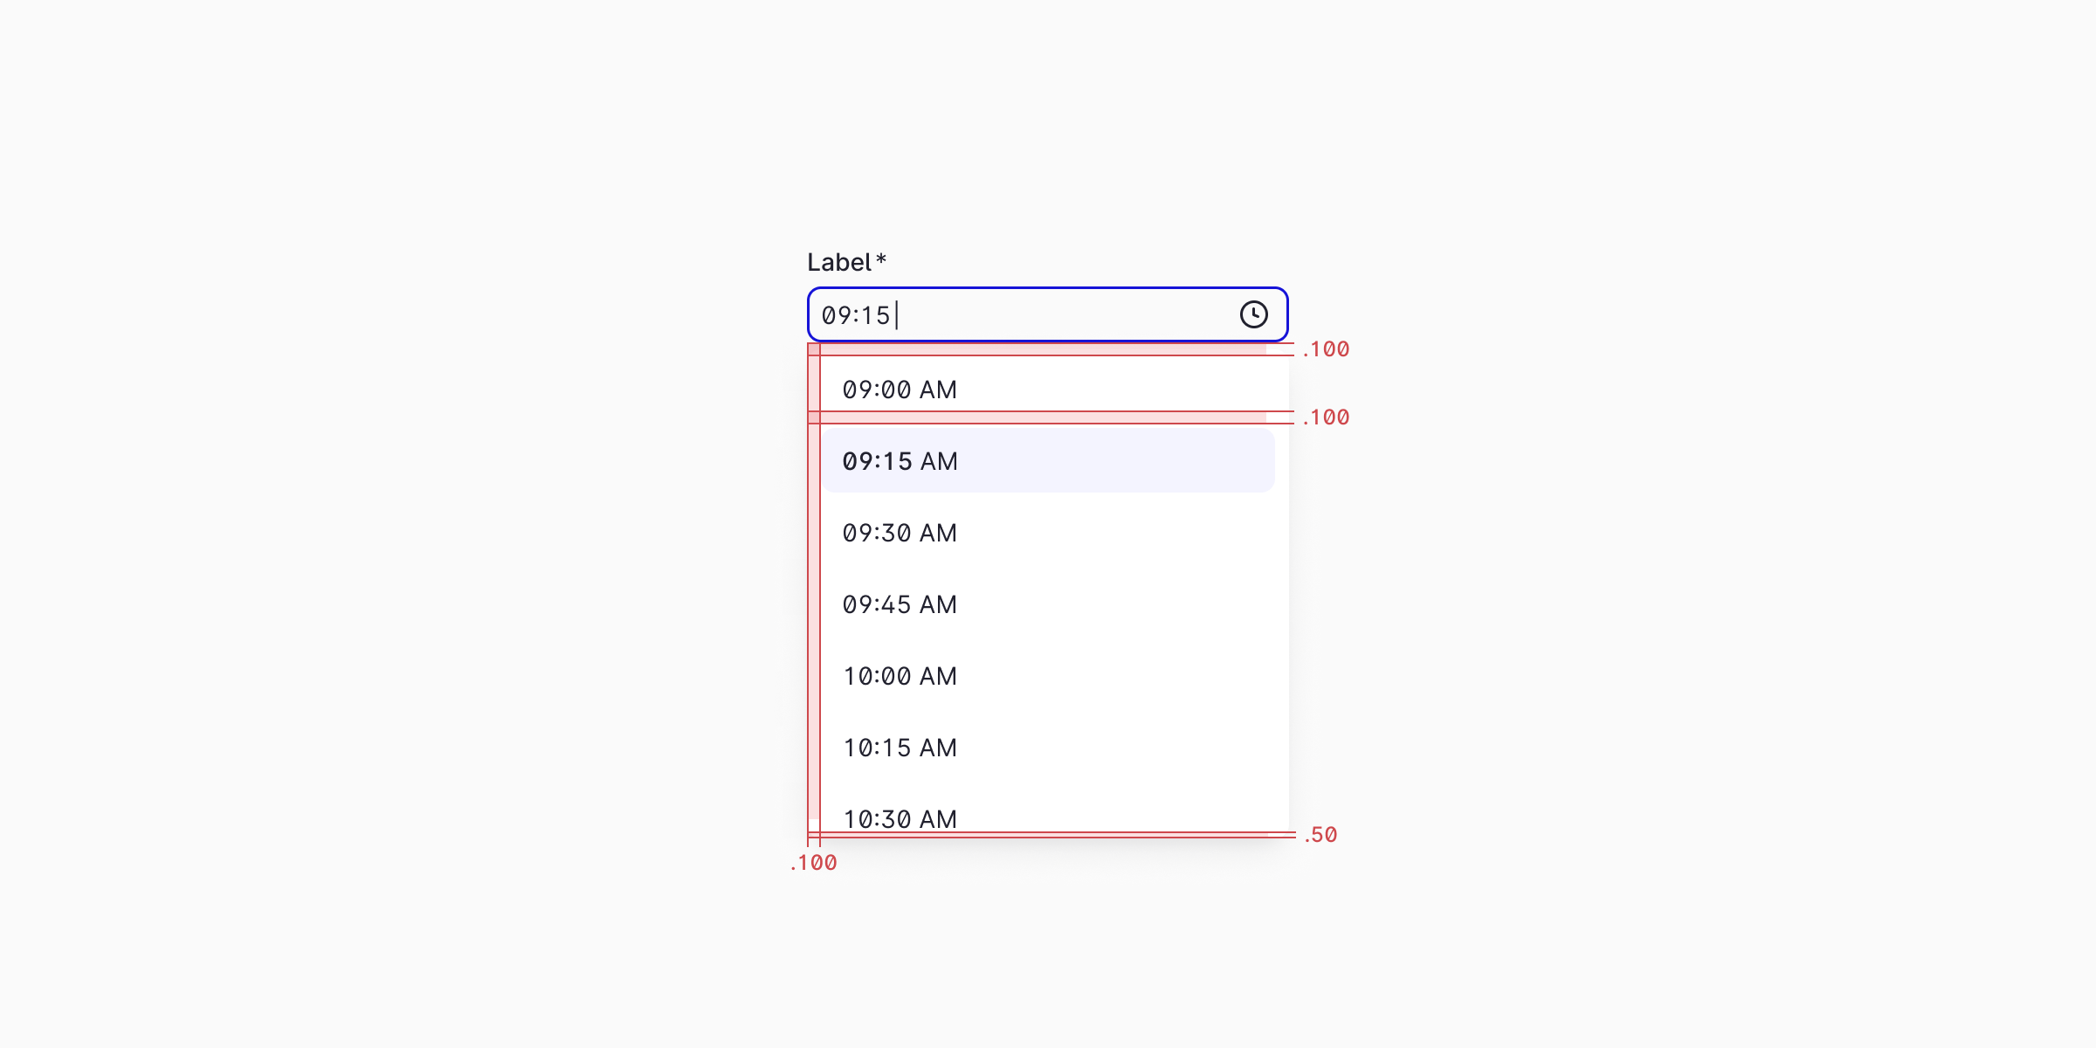The width and height of the screenshot is (2096, 1048).
Task: Click the clock symbol at the field's right edge
Action: click(x=1253, y=314)
